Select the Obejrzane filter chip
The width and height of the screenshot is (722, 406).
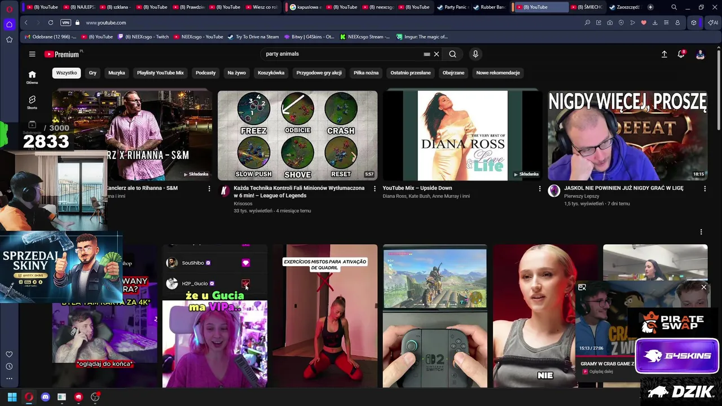[x=454, y=73]
